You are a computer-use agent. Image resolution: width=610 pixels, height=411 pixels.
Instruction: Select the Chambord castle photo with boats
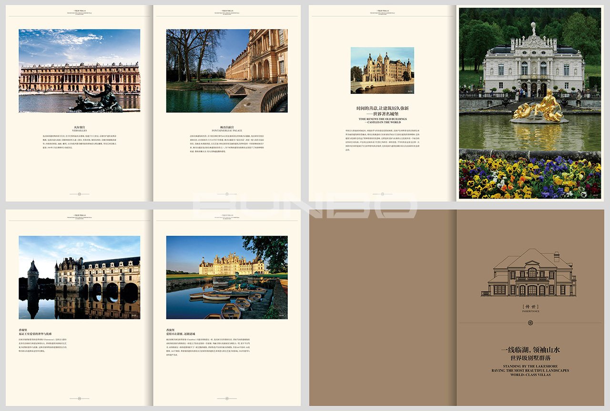coord(227,277)
